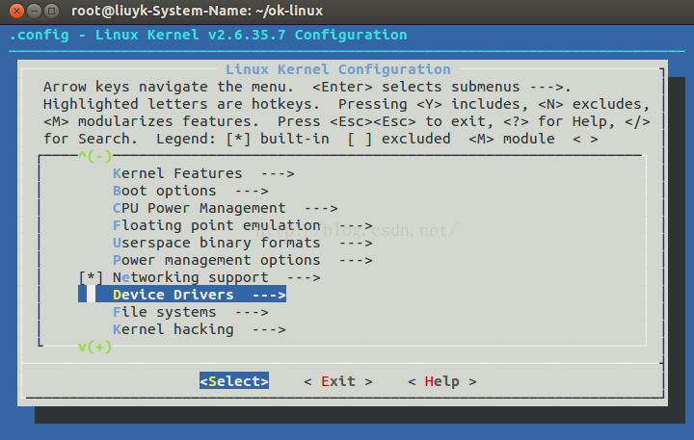Open the Kernel Features submenu
Image resolution: width=694 pixels, height=440 pixels.
(203, 173)
